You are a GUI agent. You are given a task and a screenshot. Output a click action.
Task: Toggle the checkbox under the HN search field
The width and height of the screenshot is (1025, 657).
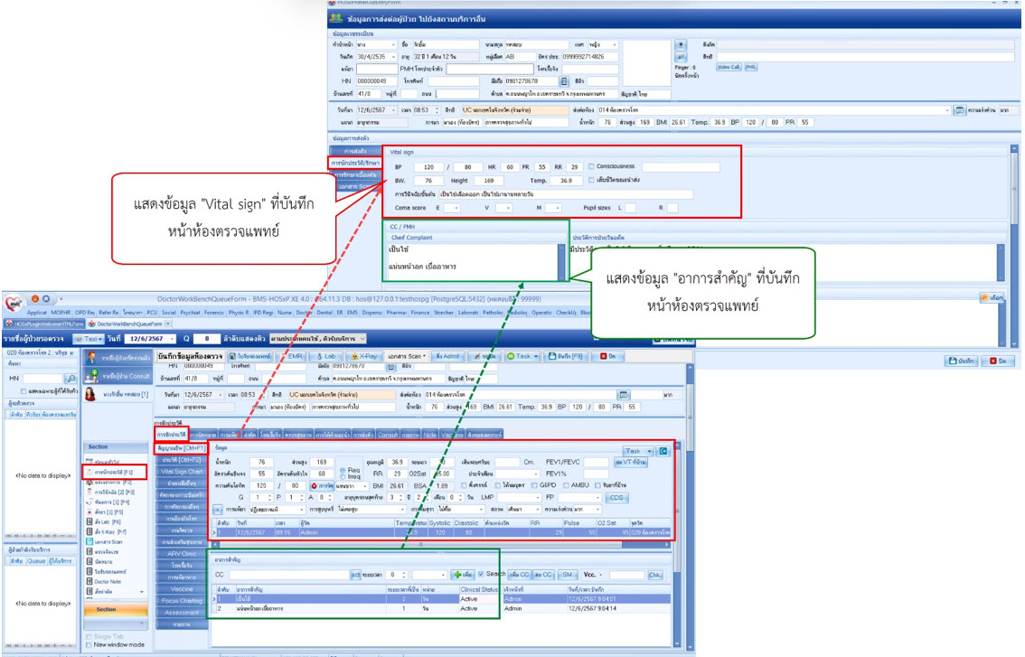[x=24, y=391]
